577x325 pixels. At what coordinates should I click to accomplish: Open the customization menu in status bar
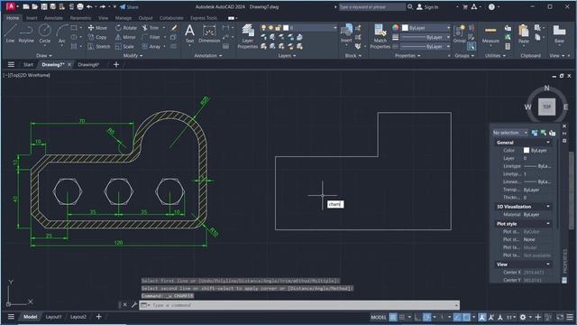tap(570, 317)
